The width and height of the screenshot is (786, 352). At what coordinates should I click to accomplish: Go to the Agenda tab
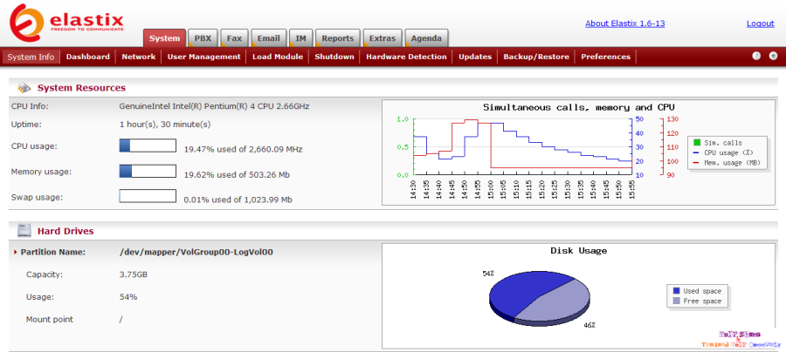click(x=426, y=38)
